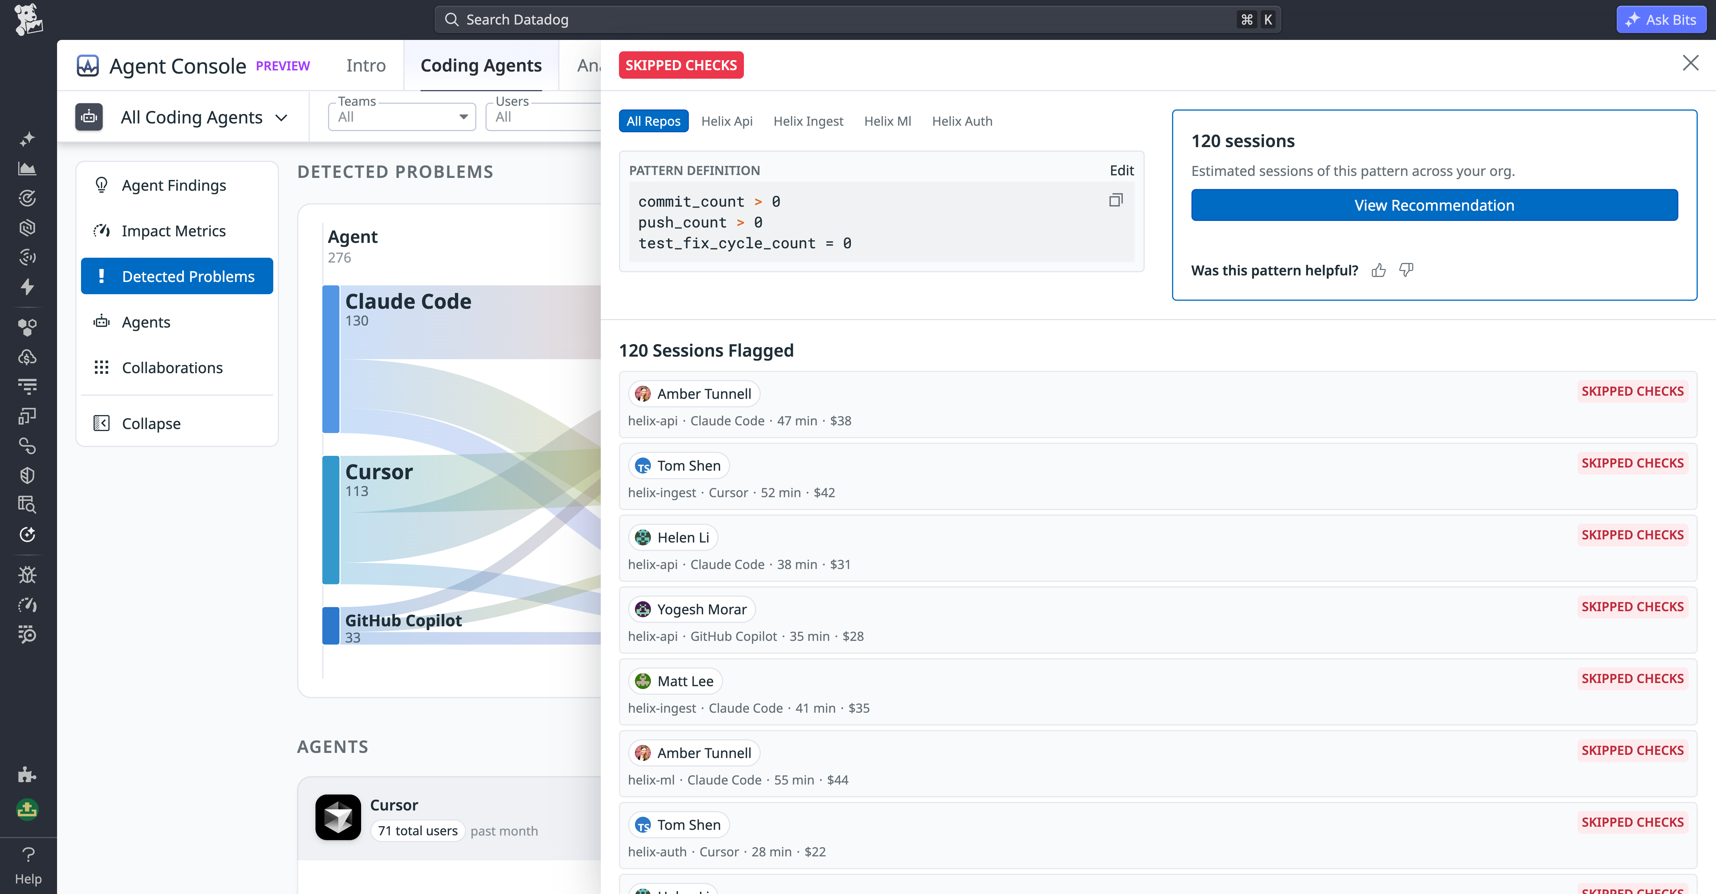Click the '71 total users' badge
Screen dimensions: 1716x894
[418, 831]
